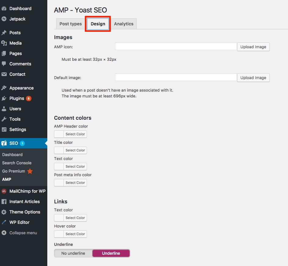The height and width of the screenshot is (266, 288).
Task: Click the Links Text color swatch
Action: pyautogui.click(x=59, y=218)
